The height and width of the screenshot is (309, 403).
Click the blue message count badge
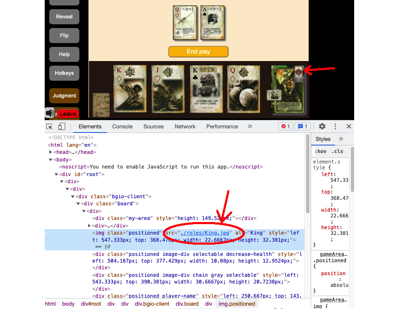pos(302,126)
